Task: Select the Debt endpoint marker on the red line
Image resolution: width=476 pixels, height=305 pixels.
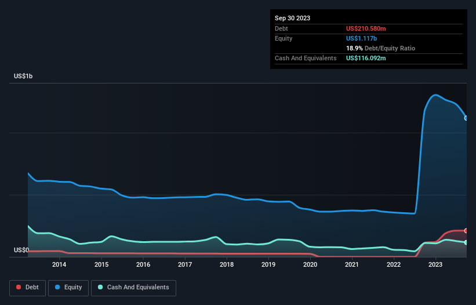Action: (466, 231)
